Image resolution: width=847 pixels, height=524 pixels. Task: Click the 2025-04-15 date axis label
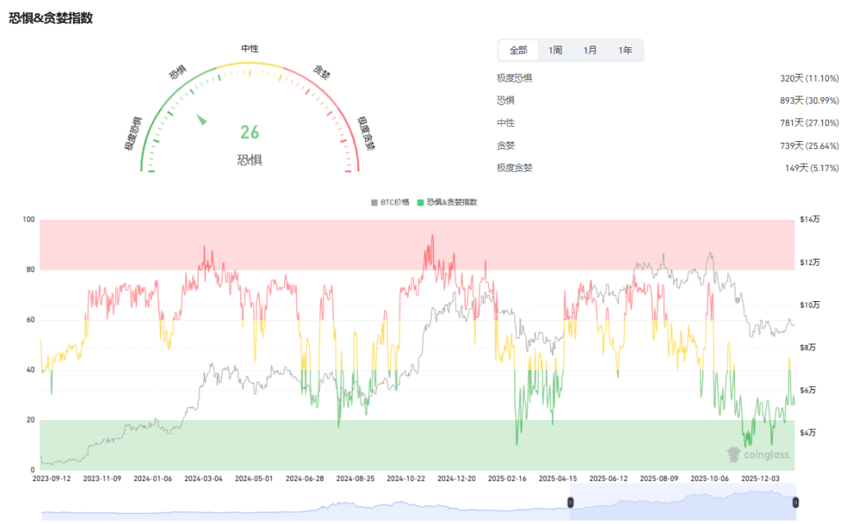(x=558, y=479)
